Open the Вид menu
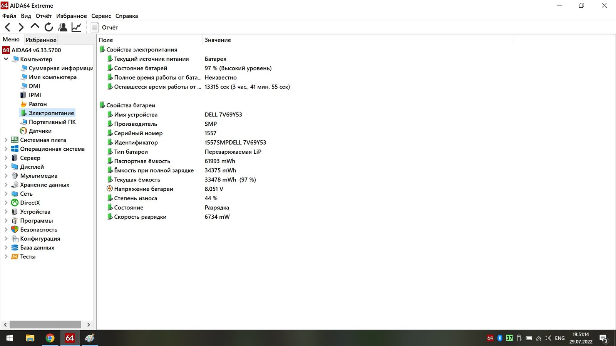 click(26, 16)
